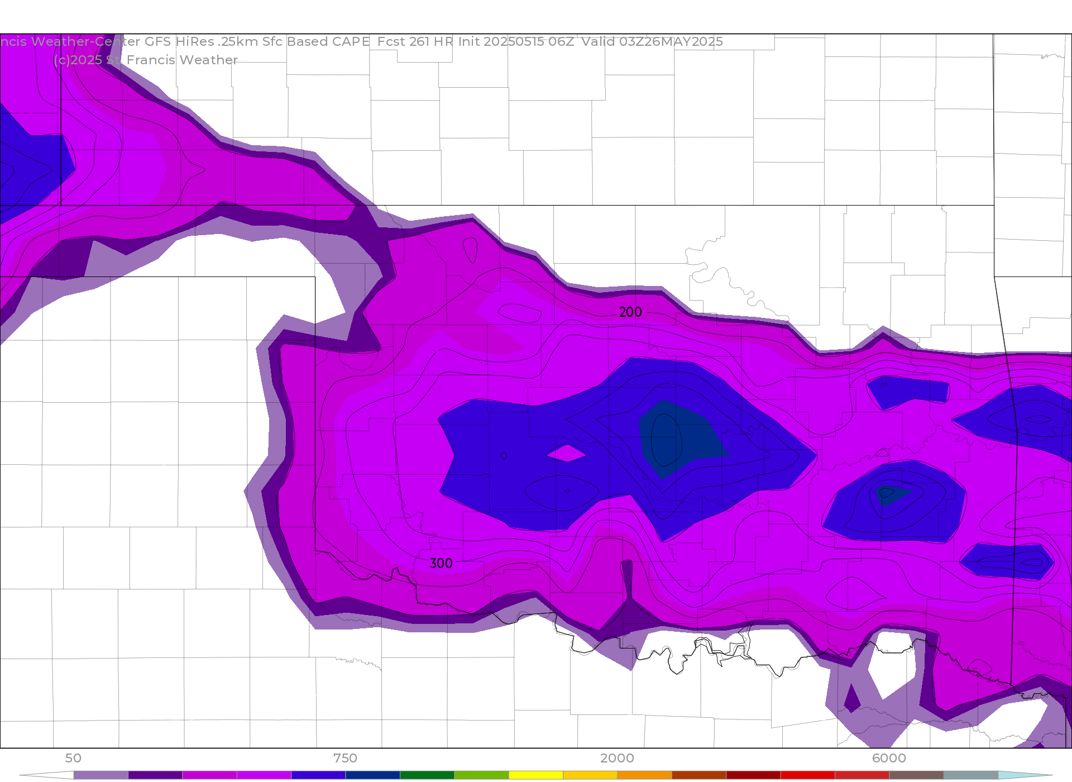The height and width of the screenshot is (782, 1072).
Task: Click the map title mentioning GFS HiRes CAPE
Action: [x=361, y=41]
